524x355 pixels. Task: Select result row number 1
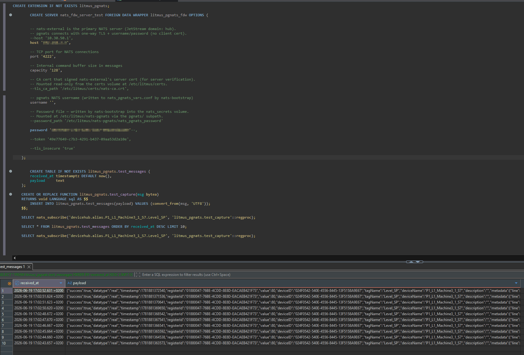click(x=6, y=291)
